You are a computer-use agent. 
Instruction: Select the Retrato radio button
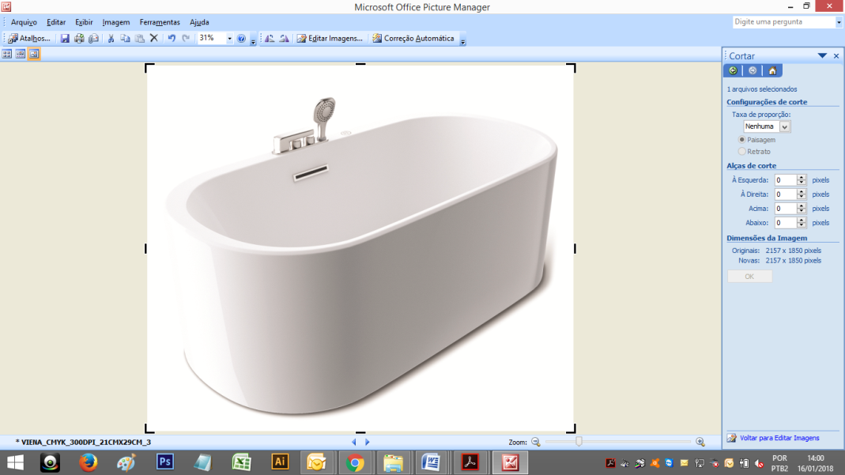(x=741, y=152)
